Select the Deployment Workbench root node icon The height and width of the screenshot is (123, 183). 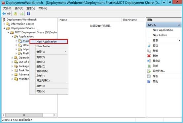(4, 20)
